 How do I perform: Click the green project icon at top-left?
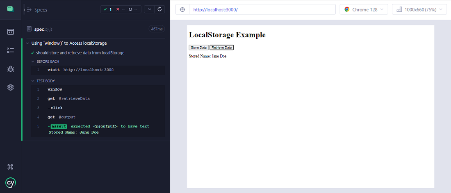coord(11,9)
